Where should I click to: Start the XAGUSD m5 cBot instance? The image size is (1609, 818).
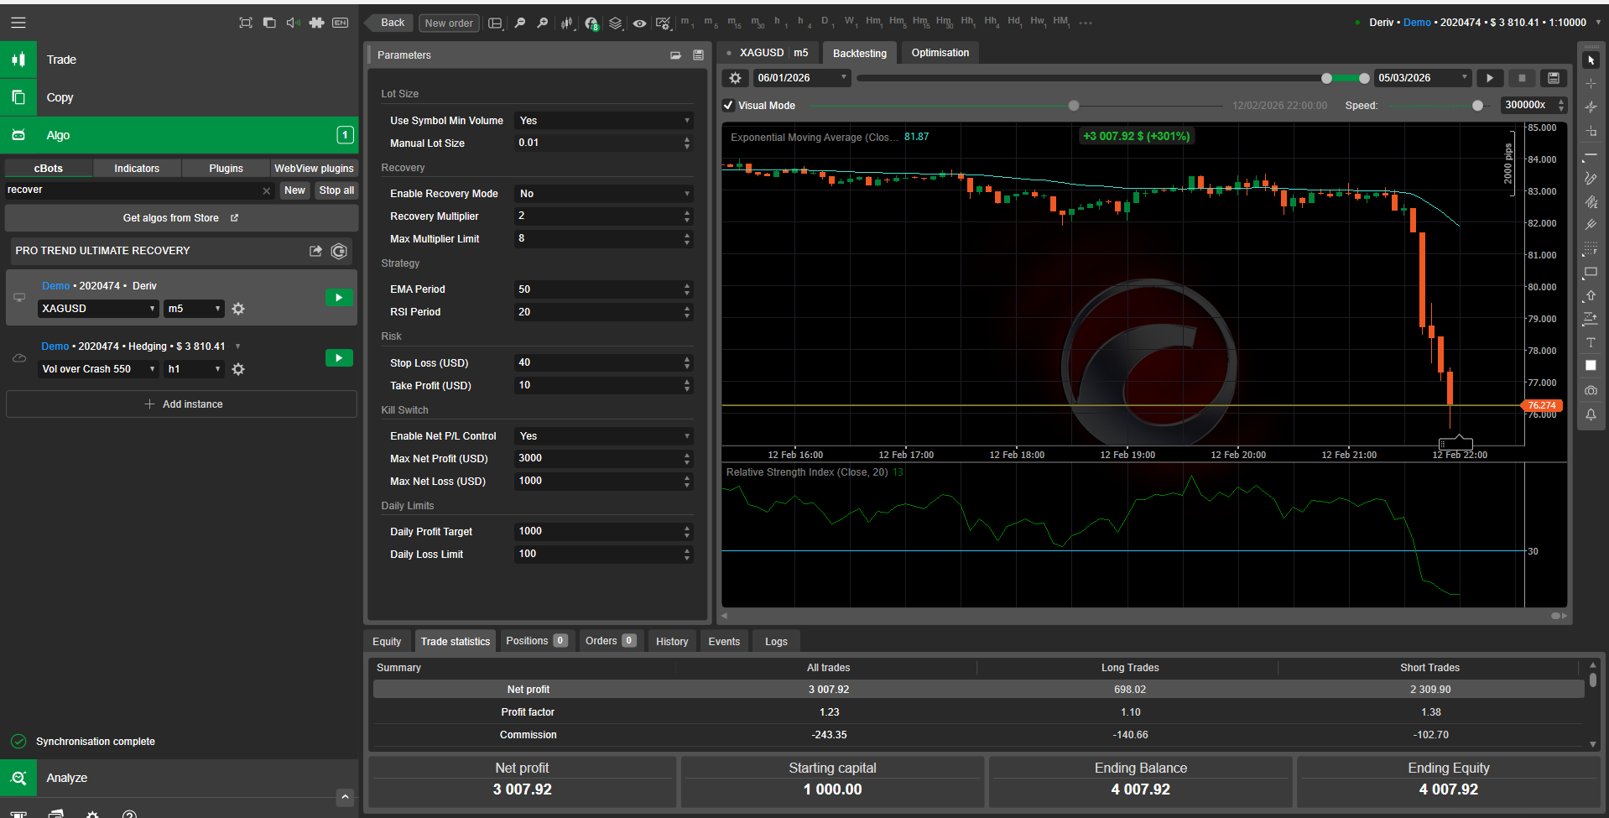pyautogui.click(x=339, y=298)
